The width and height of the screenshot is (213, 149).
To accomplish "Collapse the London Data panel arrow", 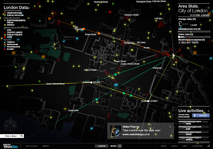I will coord(29,8).
